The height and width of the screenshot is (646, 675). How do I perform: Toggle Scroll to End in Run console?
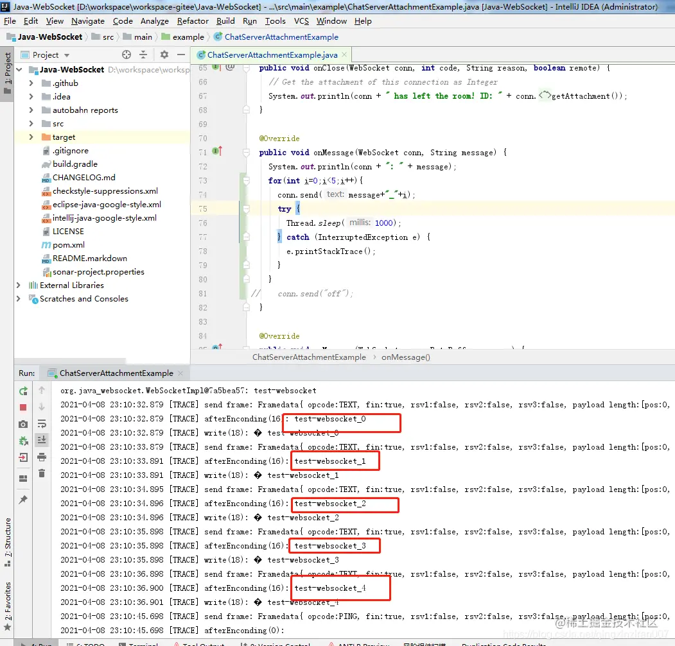pos(42,439)
